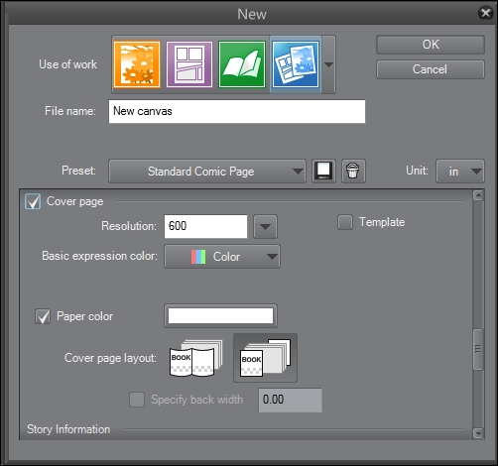
Task: Choose the separate cover page layout icon
Action: (x=265, y=358)
